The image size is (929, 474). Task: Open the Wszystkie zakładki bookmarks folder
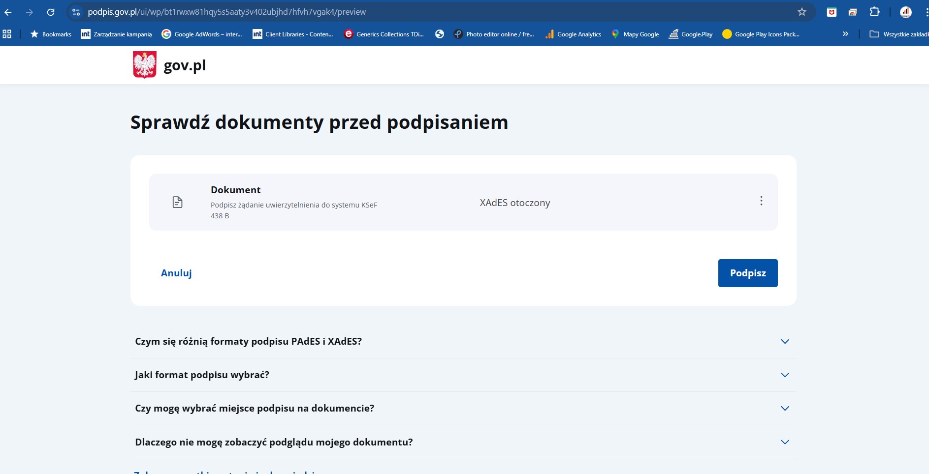[899, 34]
